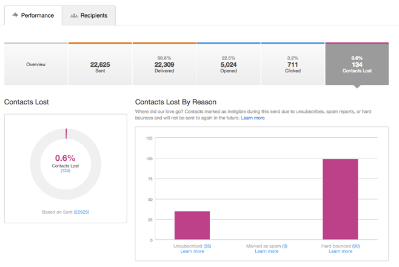Open the 22,309 Delivered tile
Viewport: 399px width, 267px height.
coord(164,64)
